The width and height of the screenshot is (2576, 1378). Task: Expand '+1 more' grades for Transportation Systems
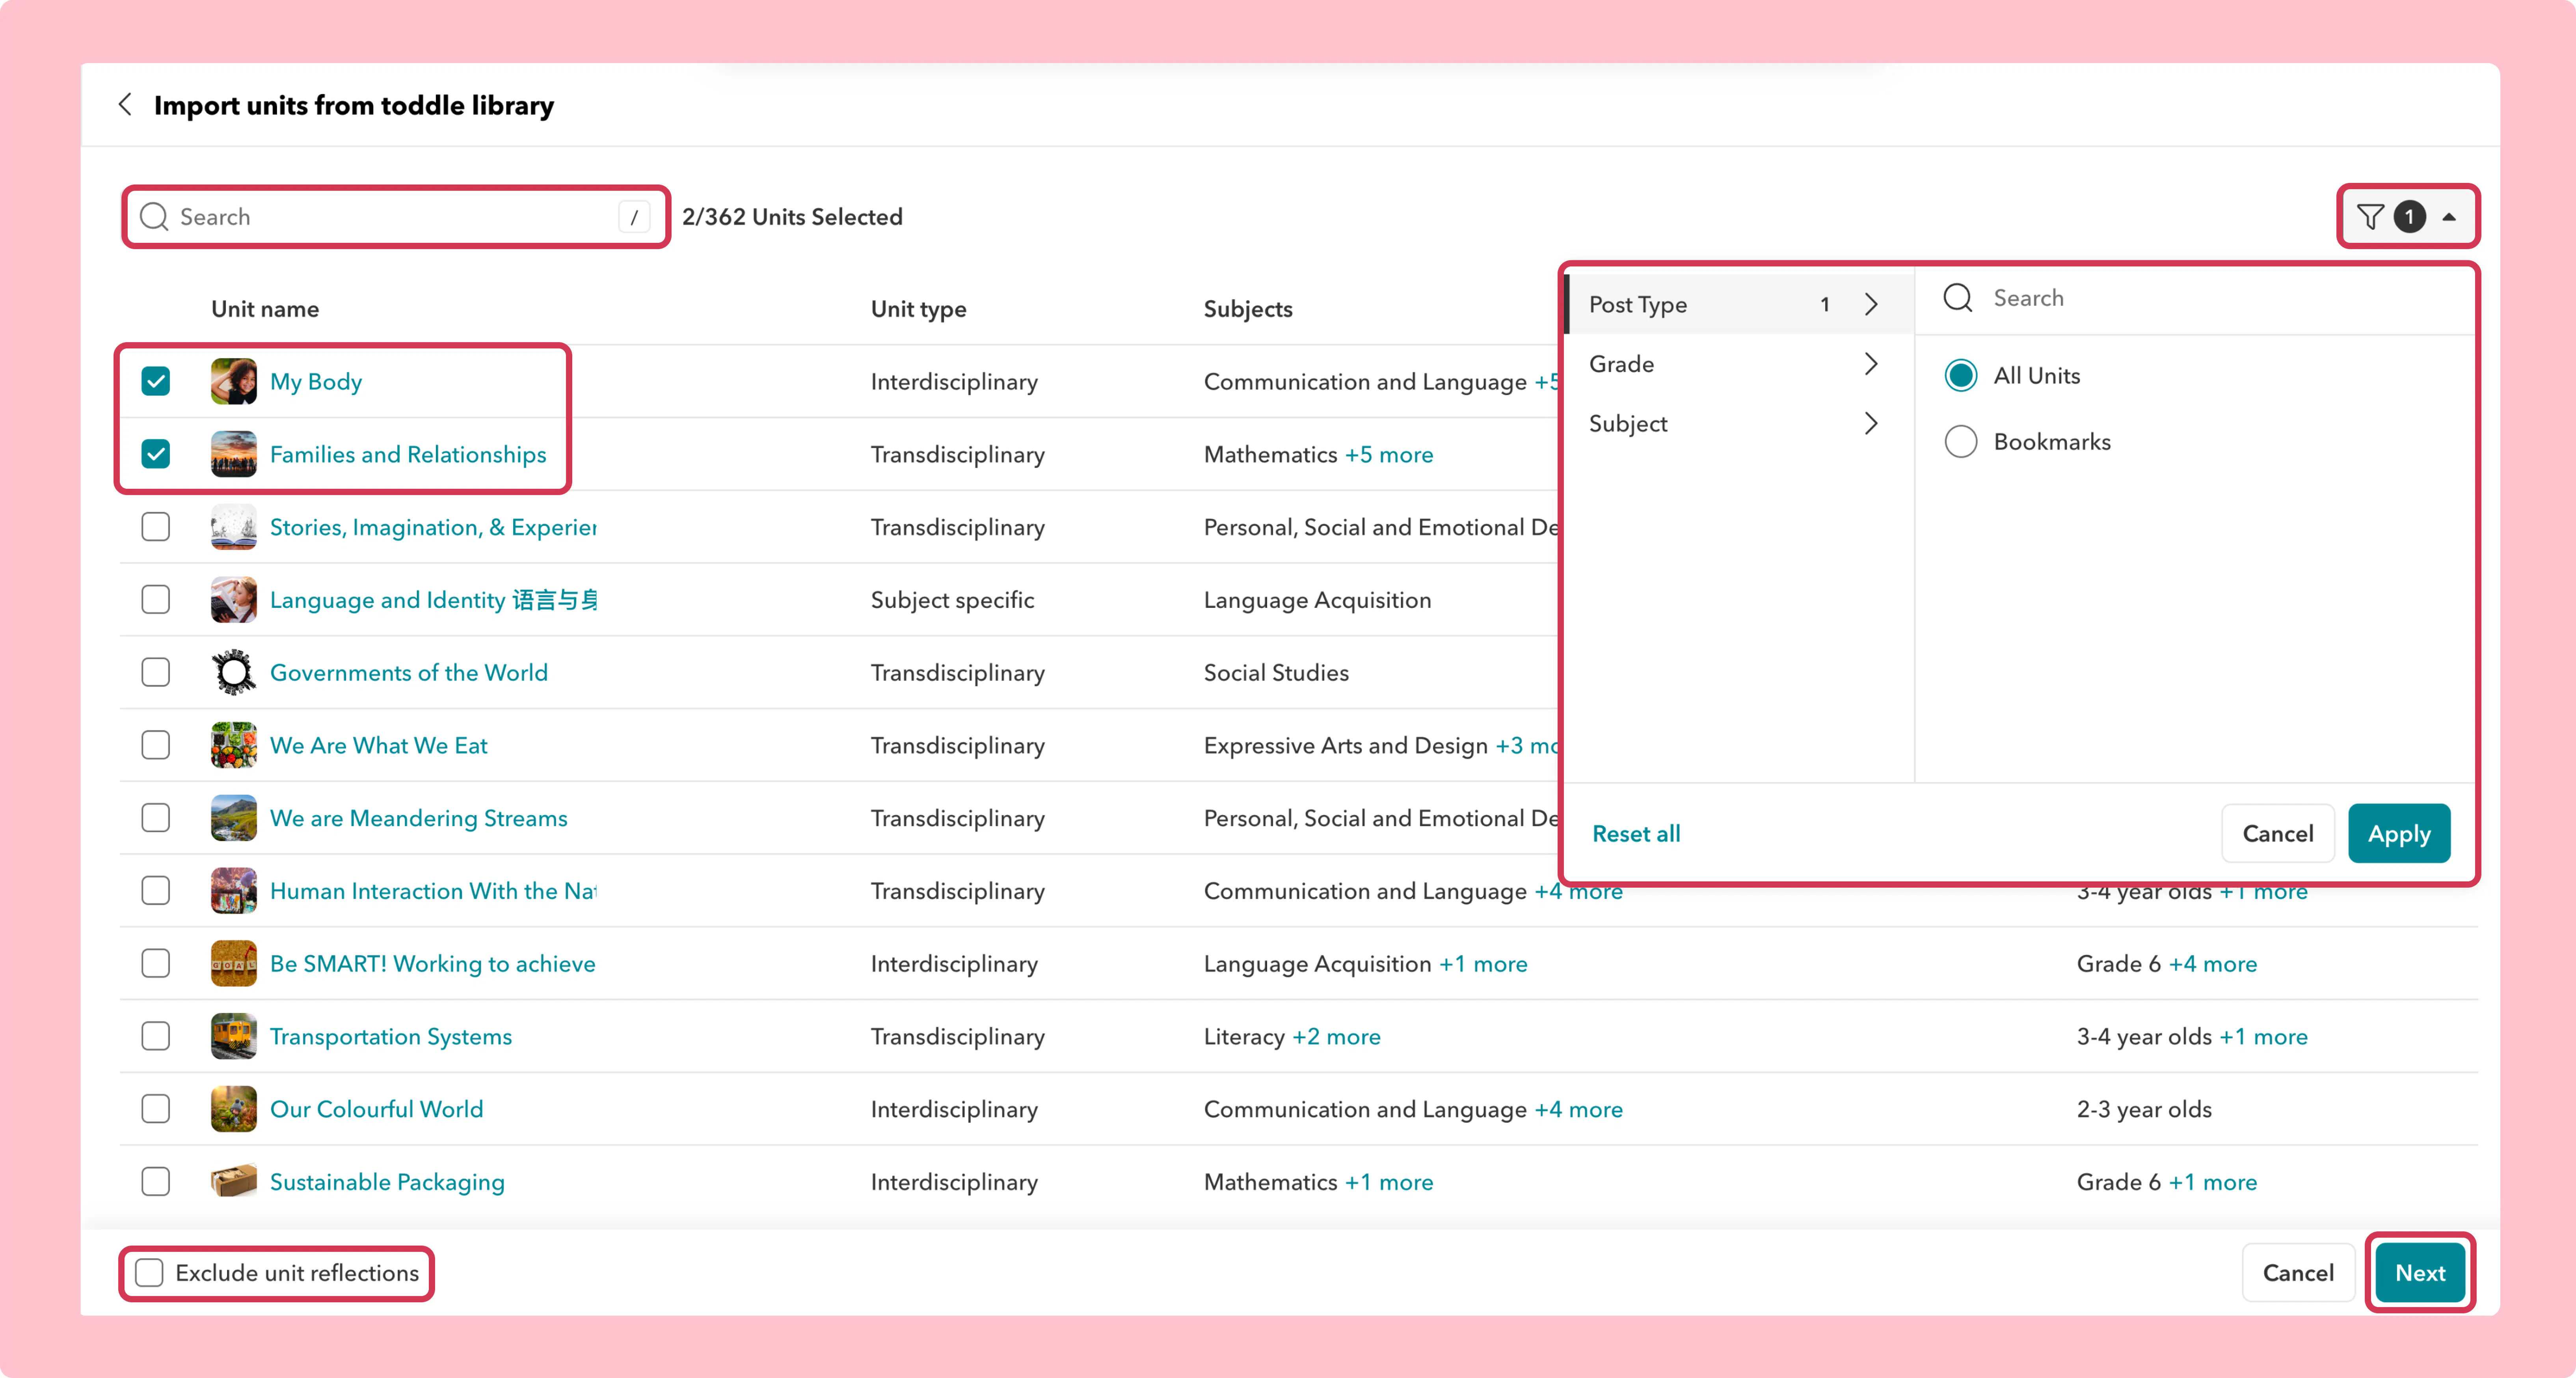[x=2264, y=1037]
